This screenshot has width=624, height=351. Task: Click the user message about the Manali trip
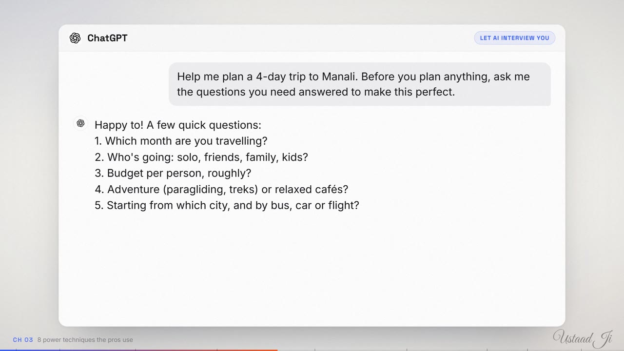[x=360, y=84]
